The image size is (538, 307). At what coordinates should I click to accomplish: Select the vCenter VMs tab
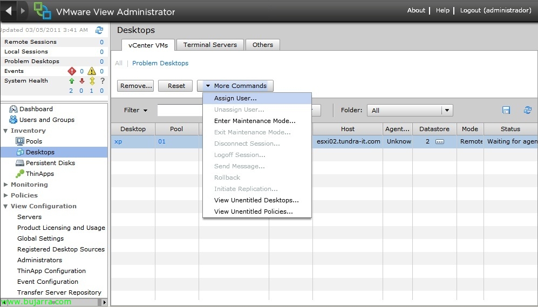pyautogui.click(x=148, y=45)
